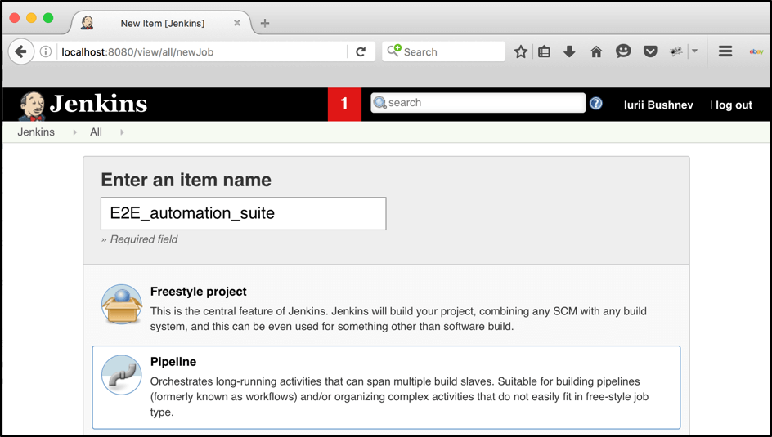The width and height of the screenshot is (772, 437).
Task: Focus the Firefox Search field
Action: point(443,51)
